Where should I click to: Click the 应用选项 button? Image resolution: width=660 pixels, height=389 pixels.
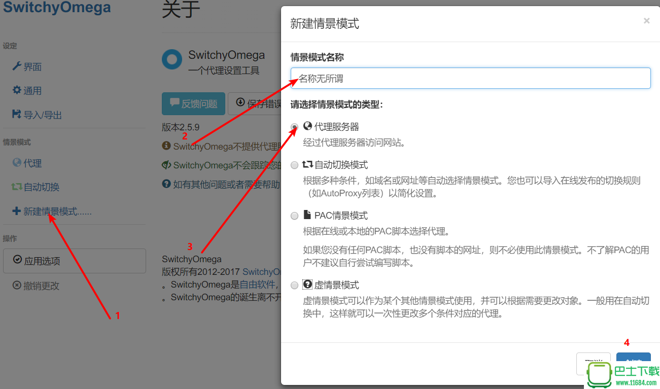click(x=75, y=261)
